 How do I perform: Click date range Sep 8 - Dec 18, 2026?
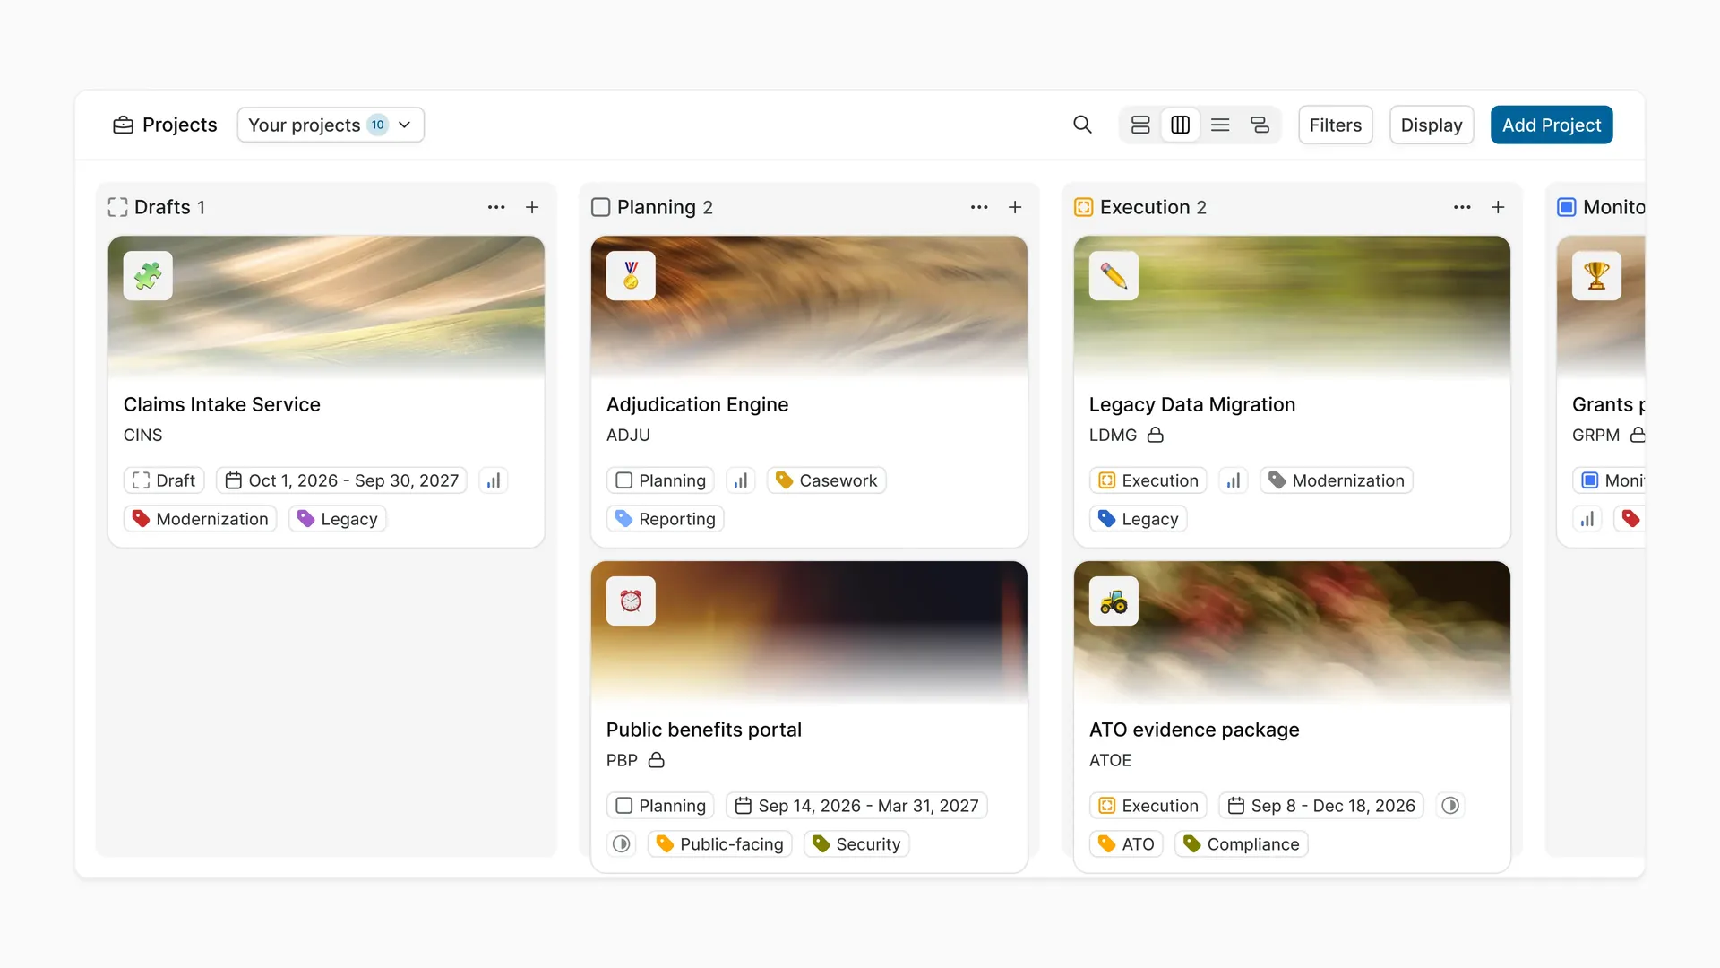click(1321, 806)
